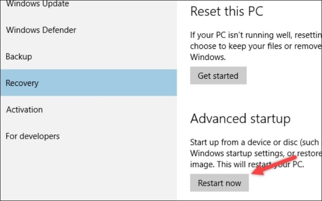Click the 'Advanced startup' heading
322x201 pixels.
[240, 119]
